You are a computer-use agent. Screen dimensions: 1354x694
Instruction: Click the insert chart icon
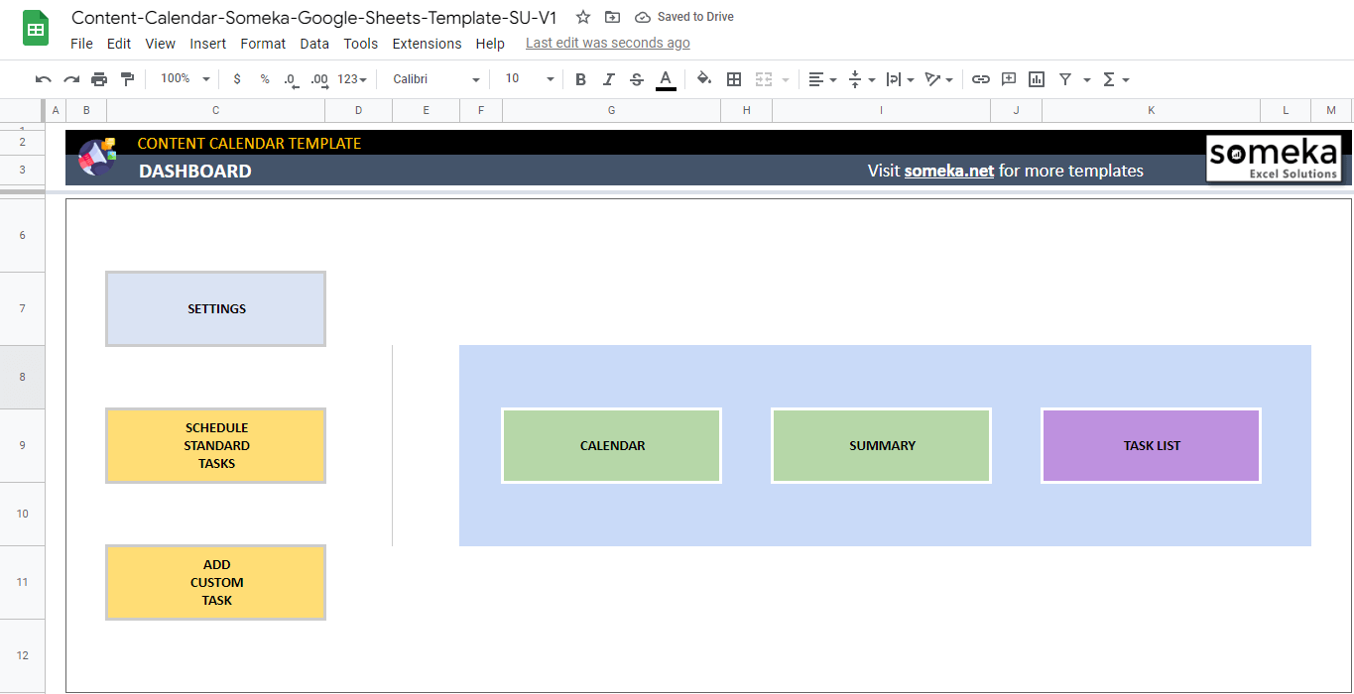point(1037,79)
